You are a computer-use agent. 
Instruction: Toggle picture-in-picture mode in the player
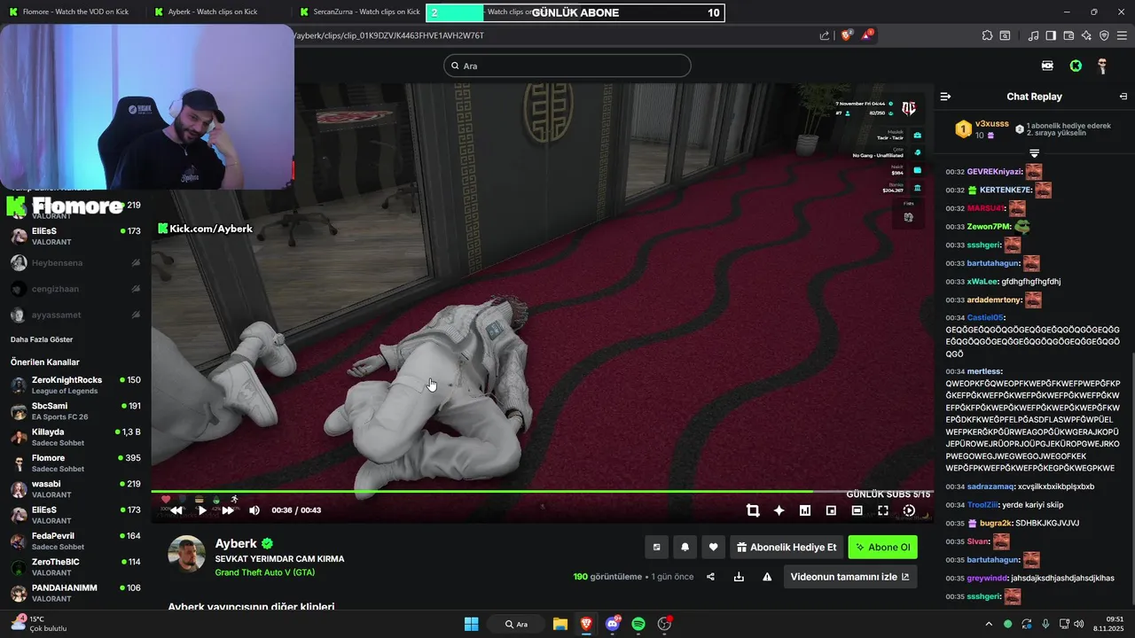pos(831,510)
